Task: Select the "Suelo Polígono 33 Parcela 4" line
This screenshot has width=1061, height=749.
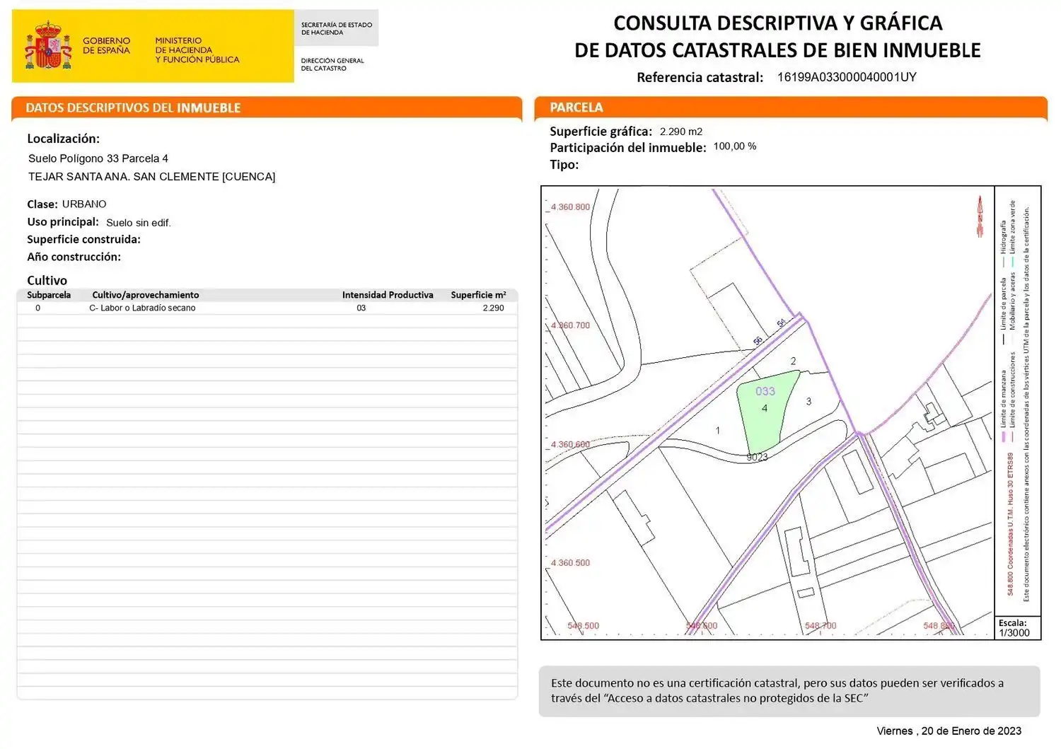Action: [x=98, y=158]
